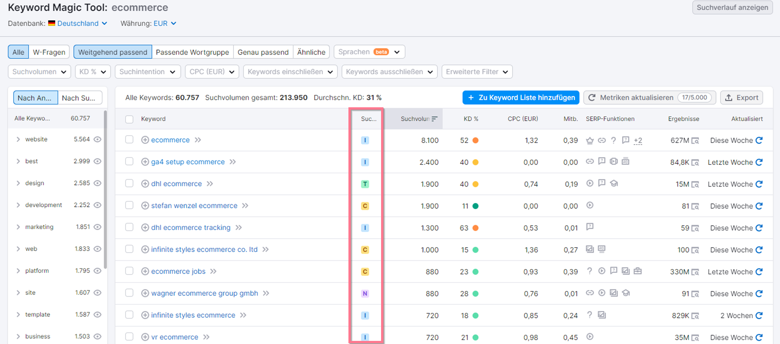Toggle eye icon for marketing group
The width and height of the screenshot is (780, 344).
coord(97,227)
